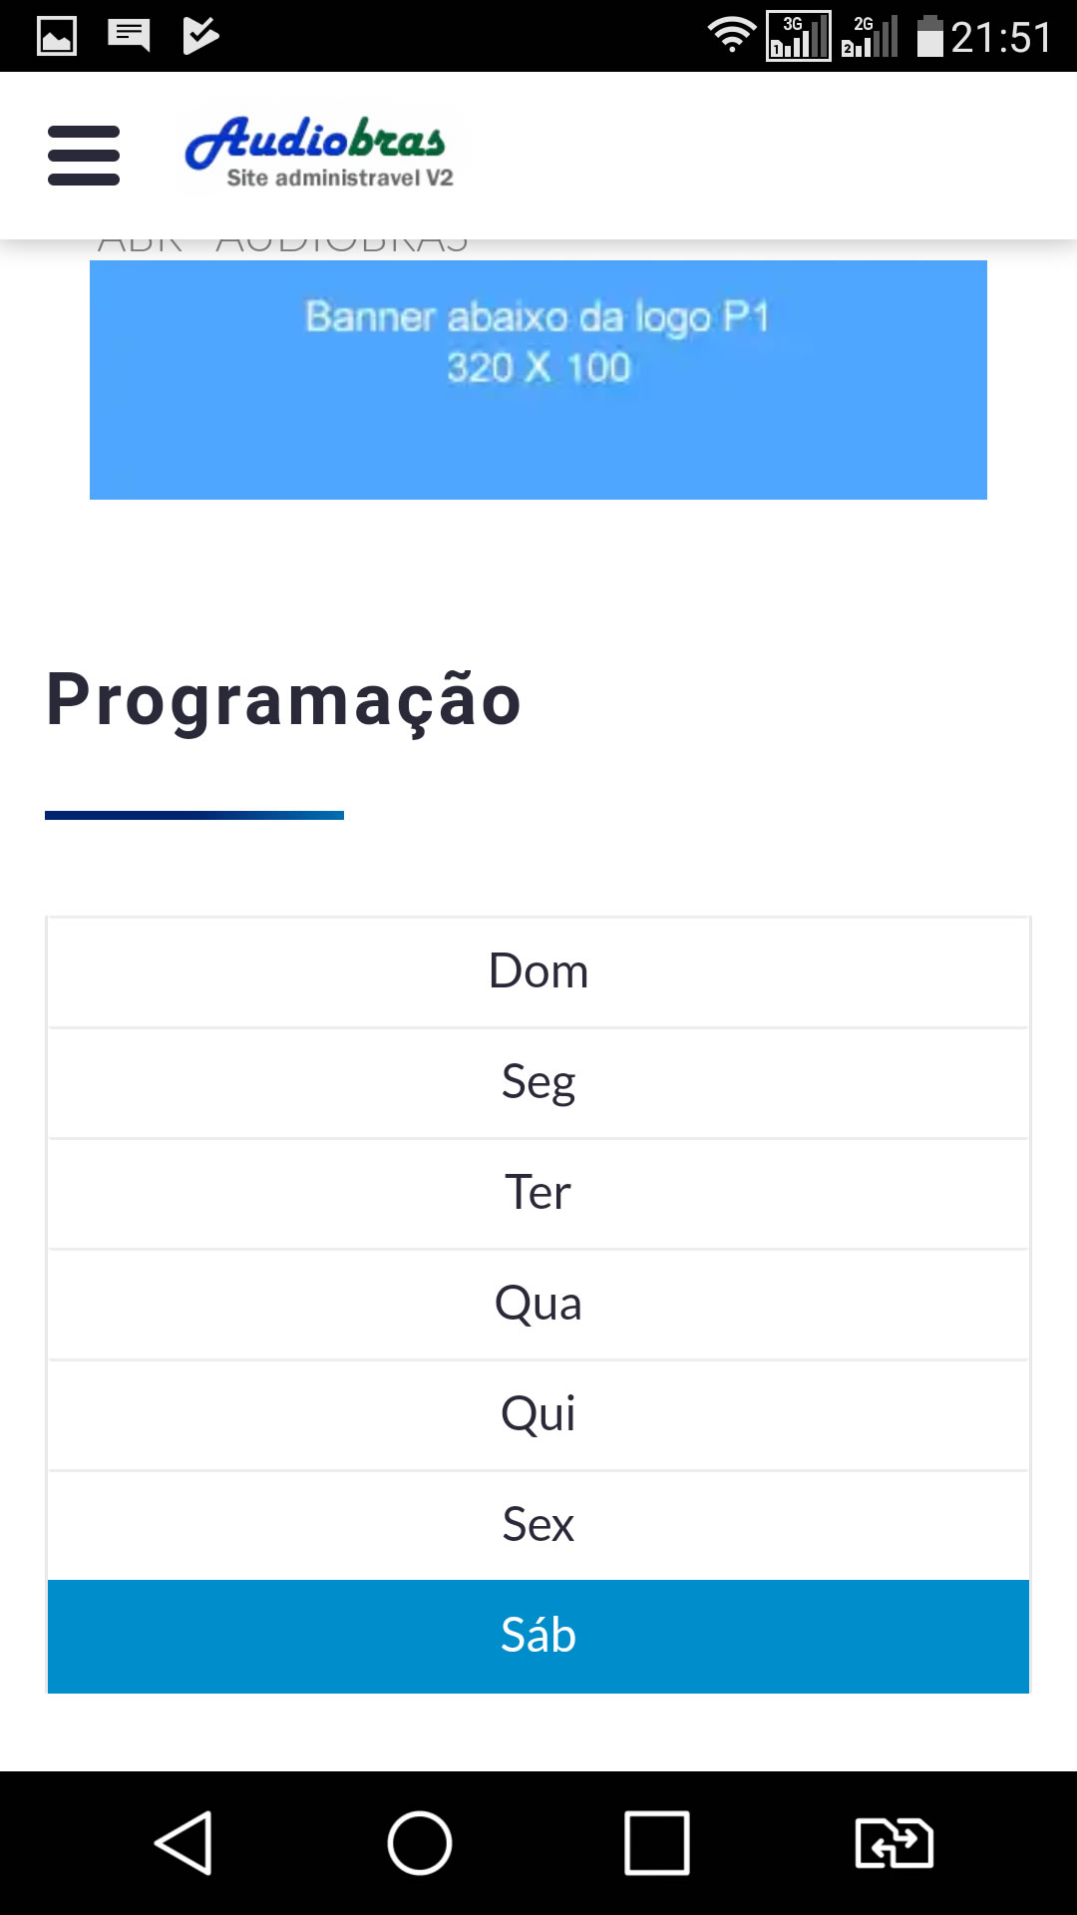Switch to the Ter schedule tab
1077x1915 pixels.
538,1194
